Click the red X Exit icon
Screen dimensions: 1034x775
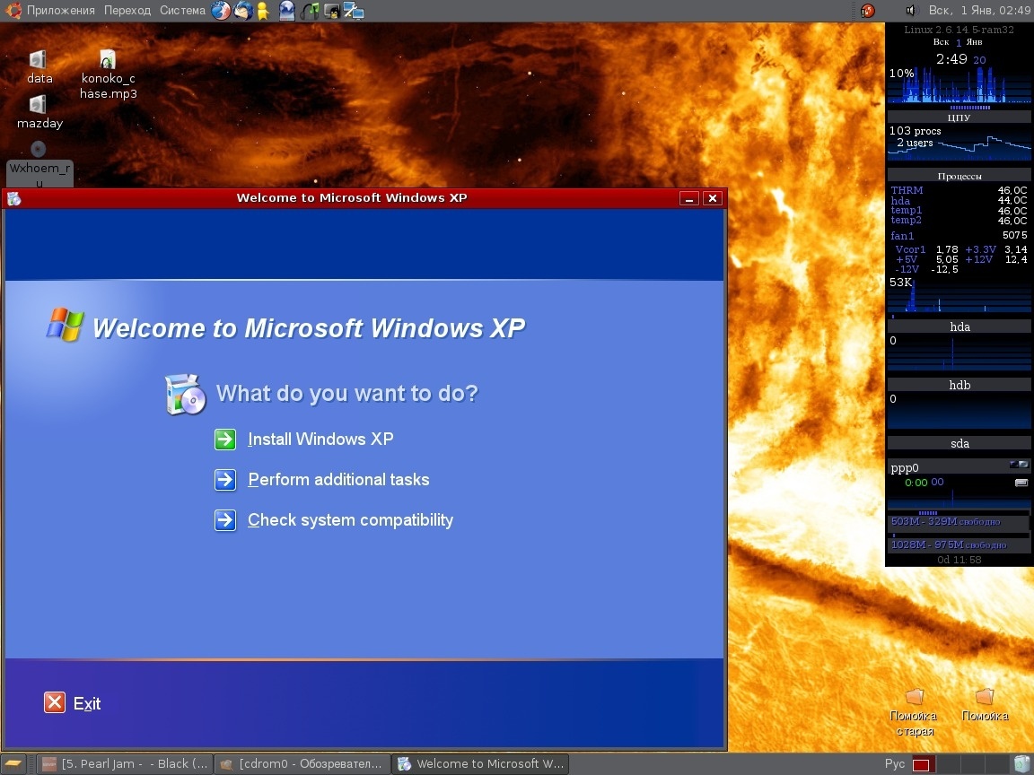[x=55, y=702]
